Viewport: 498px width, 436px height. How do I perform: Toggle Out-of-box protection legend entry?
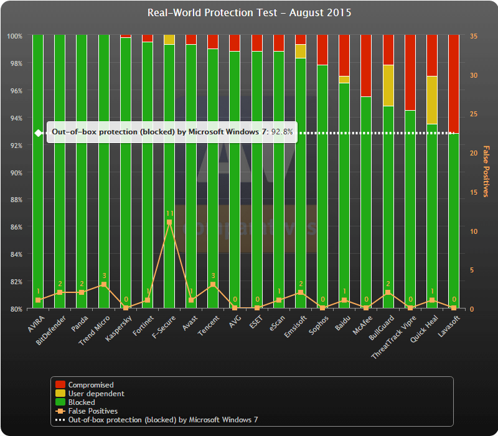[157, 420]
